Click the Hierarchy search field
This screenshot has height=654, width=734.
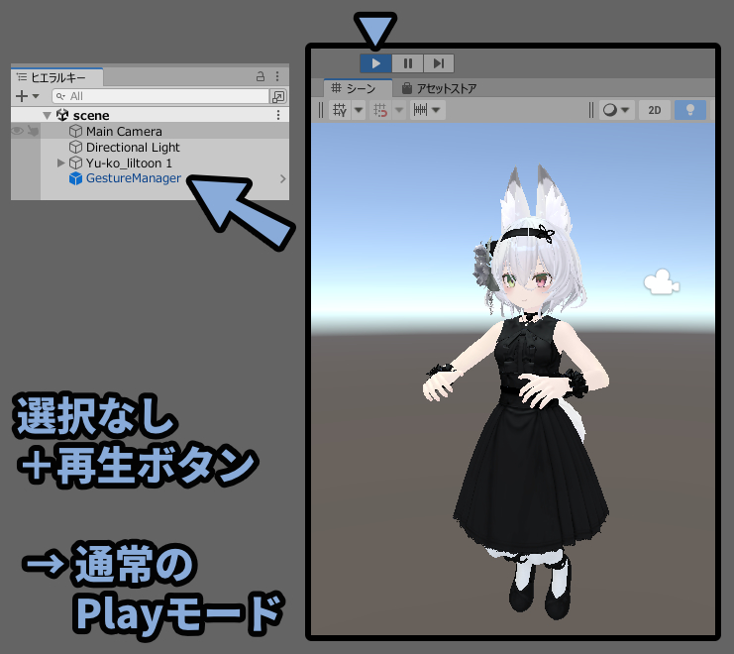160,96
